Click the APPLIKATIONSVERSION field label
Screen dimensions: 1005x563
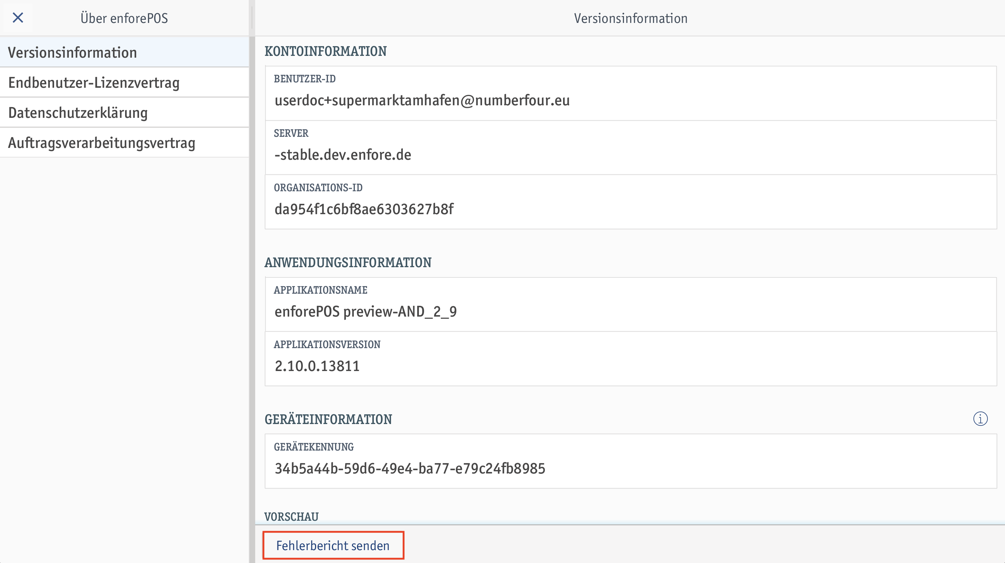click(327, 344)
